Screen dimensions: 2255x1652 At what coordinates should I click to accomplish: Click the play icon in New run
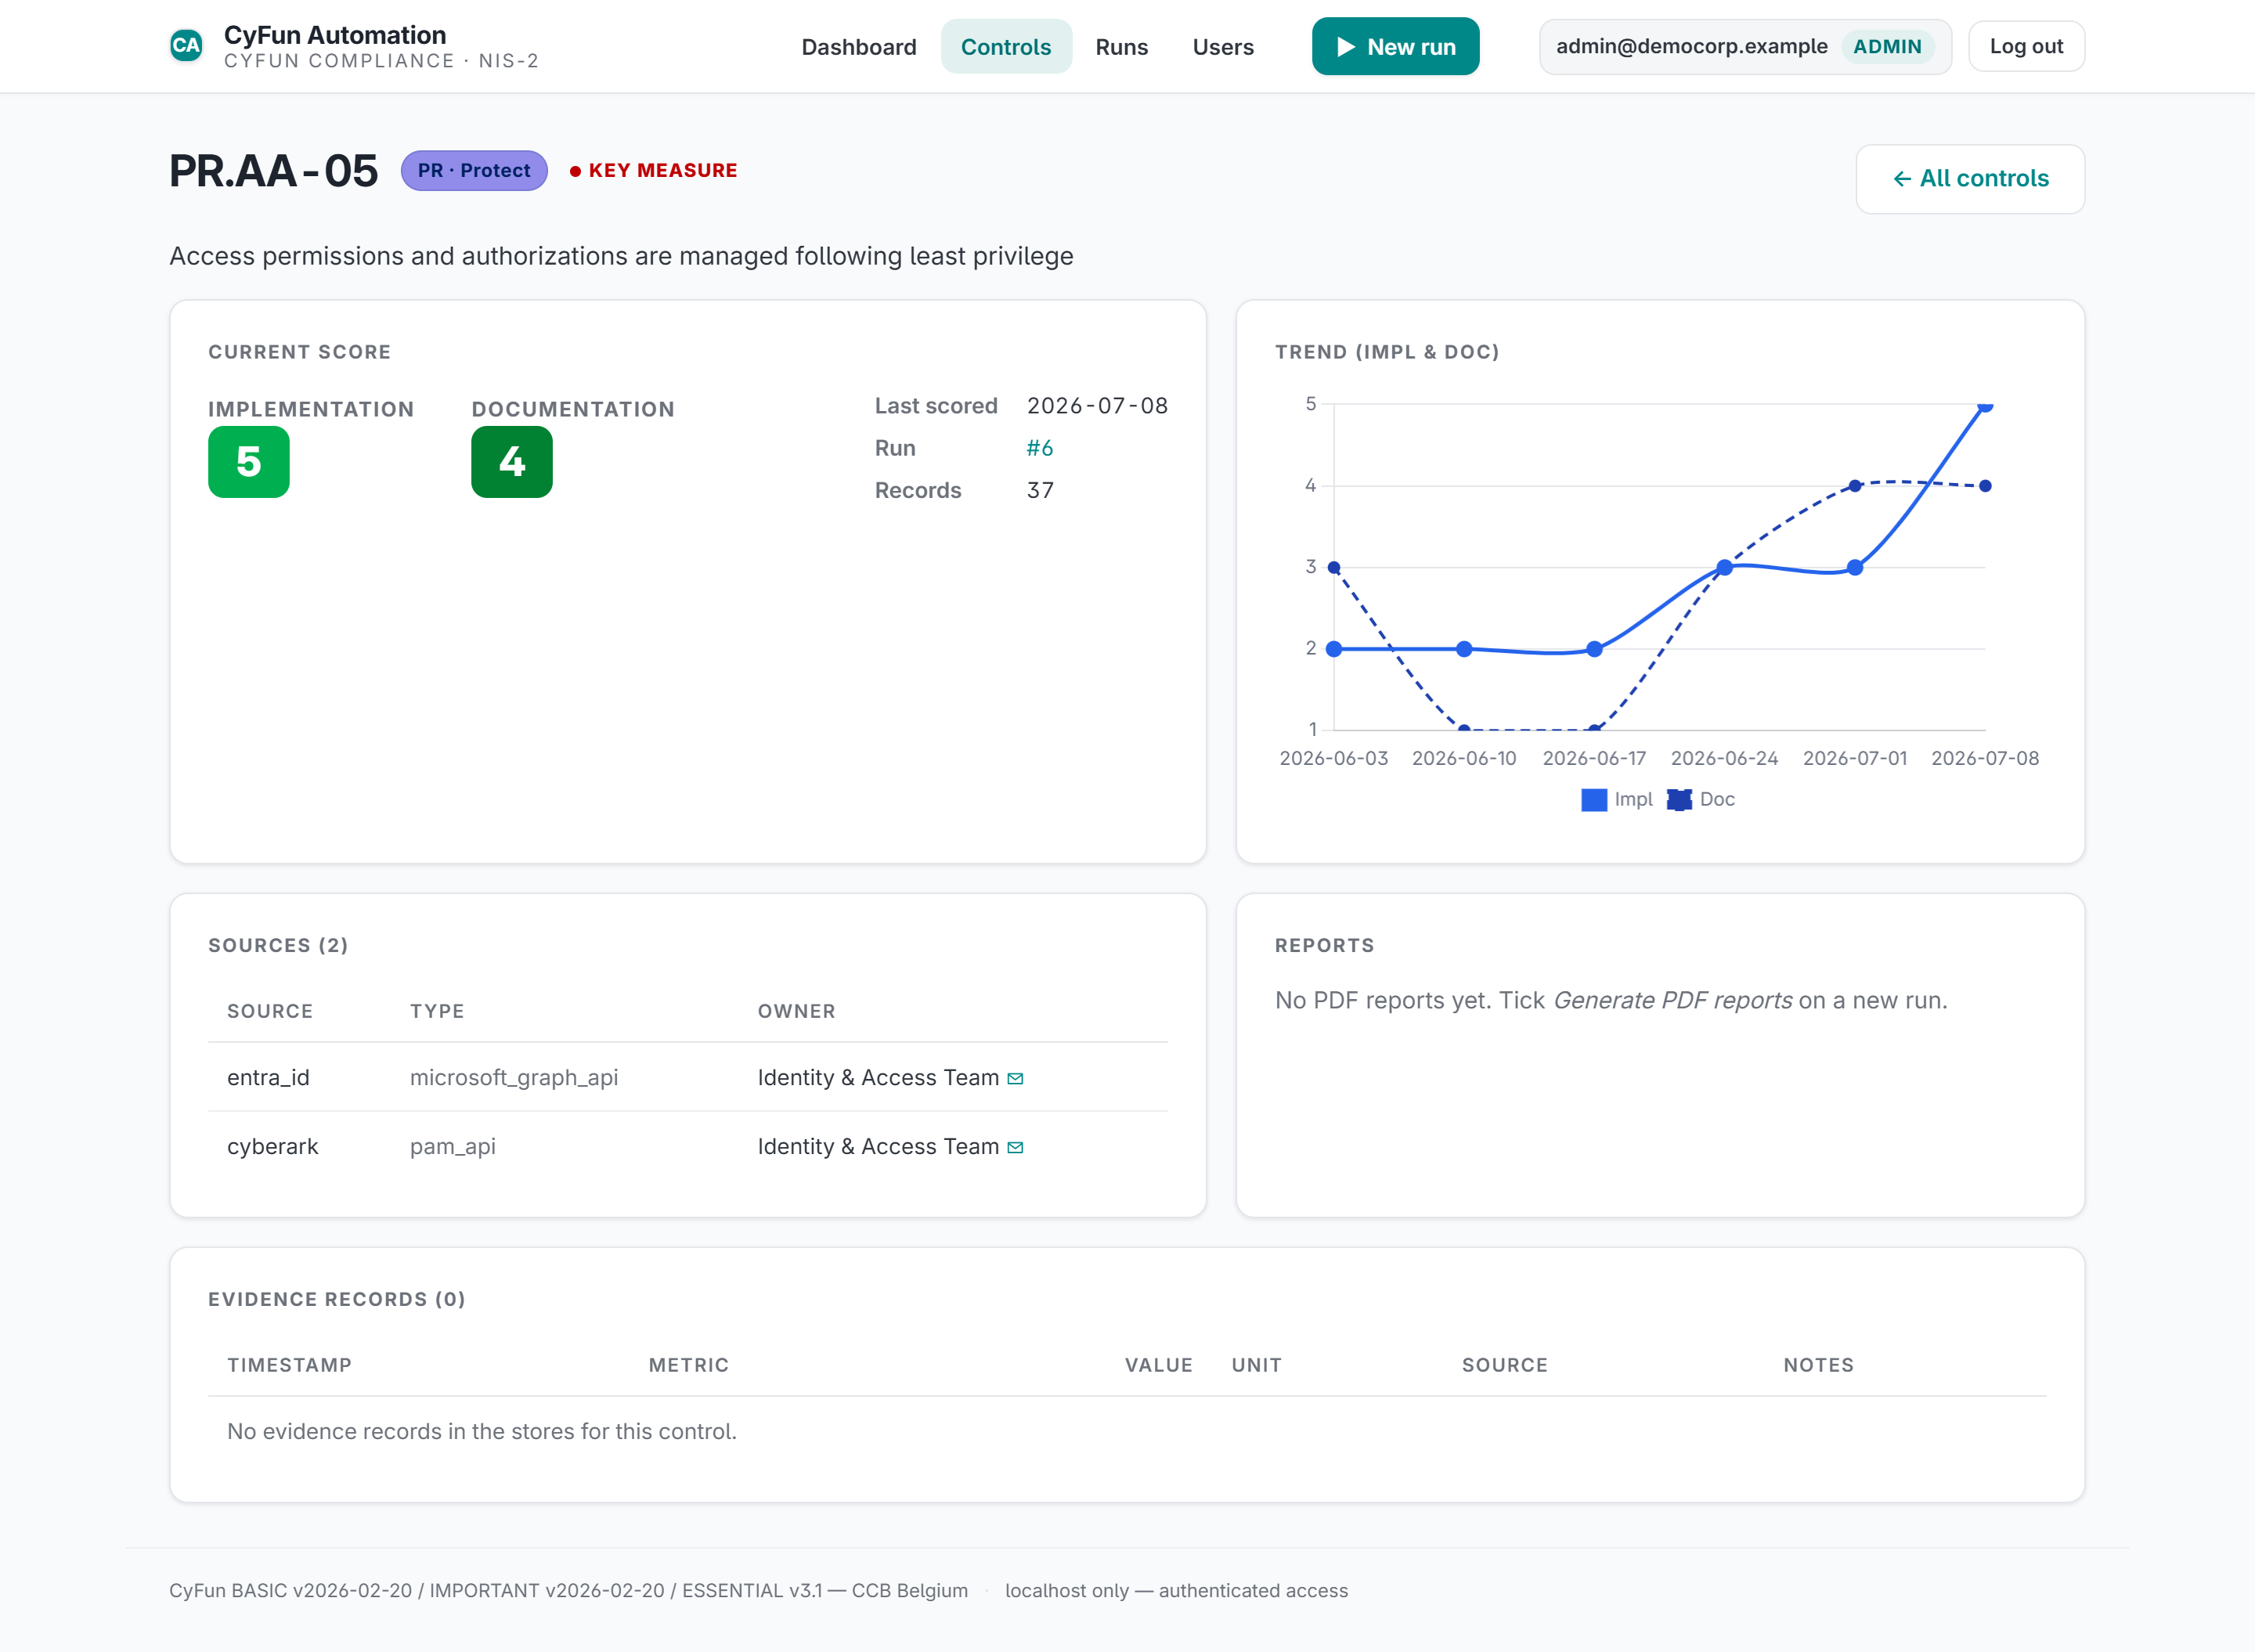pyautogui.click(x=1346, y=47)
